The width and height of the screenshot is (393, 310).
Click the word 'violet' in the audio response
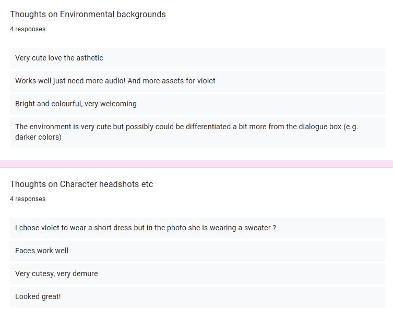(206, 81)
